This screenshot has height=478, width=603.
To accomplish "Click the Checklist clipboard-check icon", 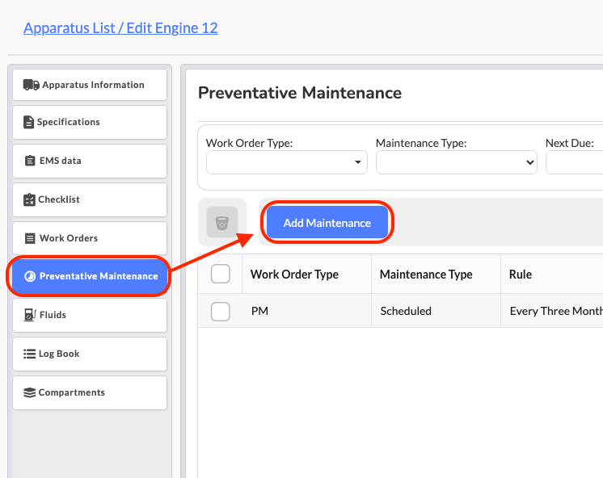I will click(30, 199).
